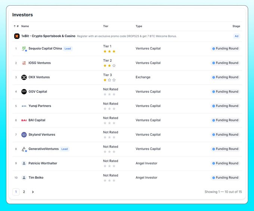Click the Investors heading

click(x=22, y=15)
